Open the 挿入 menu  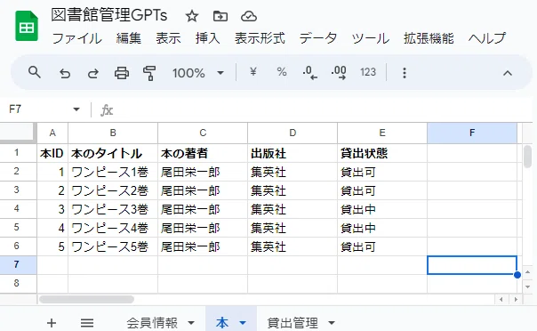coord(207,38)
